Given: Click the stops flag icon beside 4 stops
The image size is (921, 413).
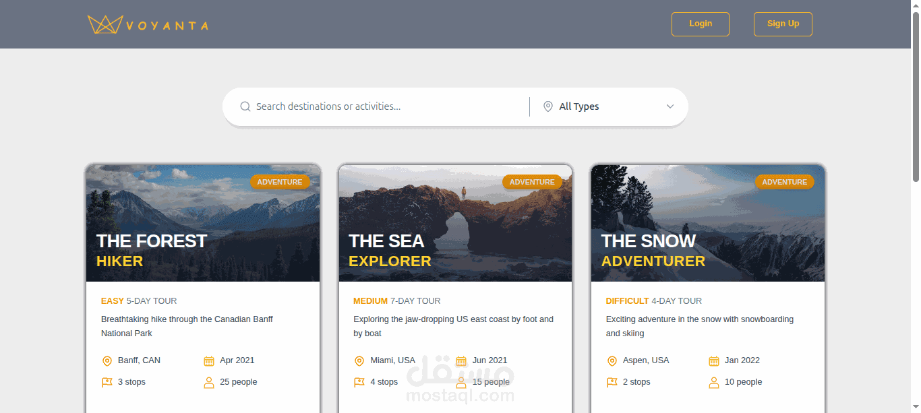Looking at the screenshot, I should click(x=359, y=382).
